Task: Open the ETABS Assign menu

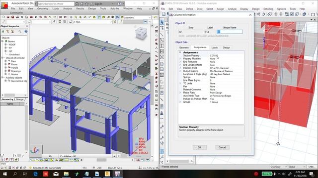Action: pyautogui.click(x=220, y=9)
